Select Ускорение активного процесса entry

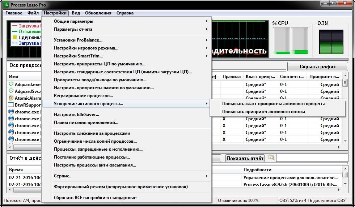(x=127, y=104)
